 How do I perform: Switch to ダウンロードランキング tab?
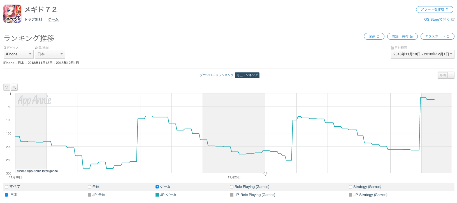217,75
